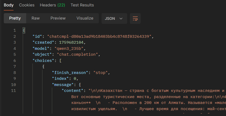The image size is (226, 116).
Task: Select the Raw view mode
Action: [36, 18]
